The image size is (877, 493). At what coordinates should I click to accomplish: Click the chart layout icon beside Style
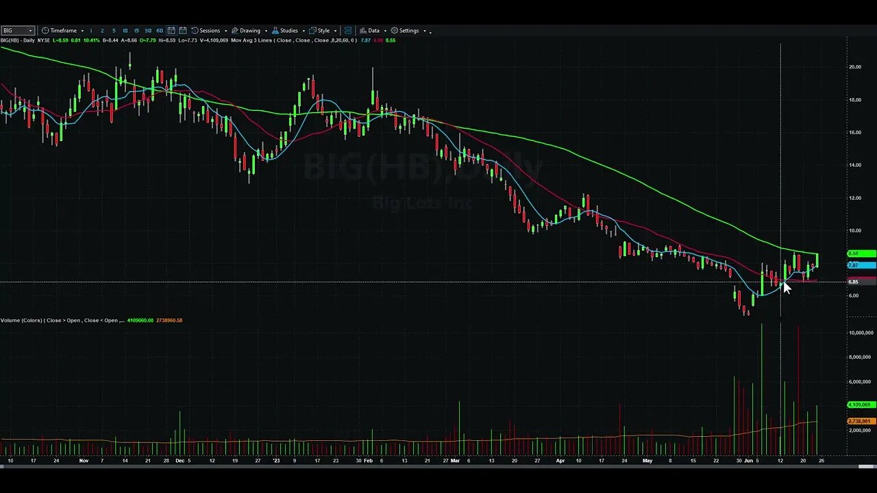point(348,30)
